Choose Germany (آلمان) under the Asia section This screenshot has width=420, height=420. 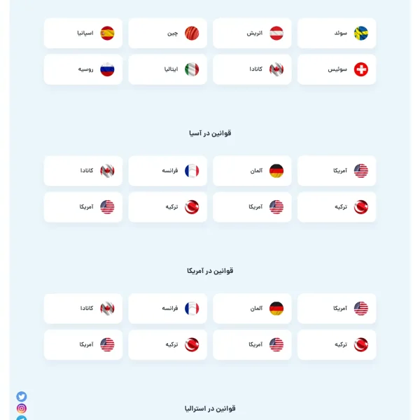click(x=252, y=171)
